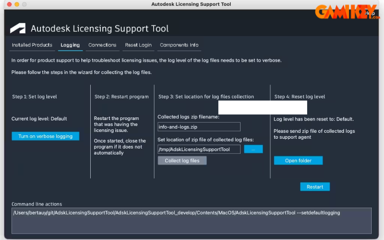Click the Autodesk Licensing Support Tool heading
This screenshot has width=384, height=240.
point(100,29)
